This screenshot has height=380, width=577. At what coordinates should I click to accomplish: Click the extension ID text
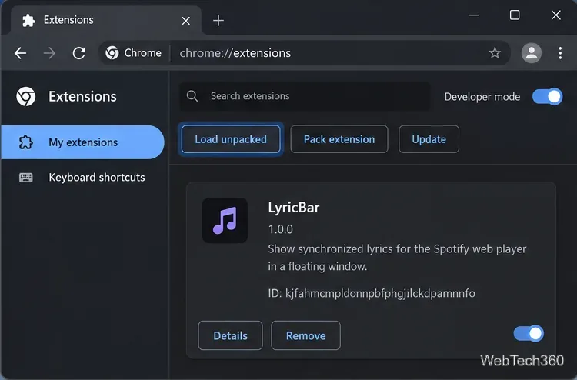[372, 293]
